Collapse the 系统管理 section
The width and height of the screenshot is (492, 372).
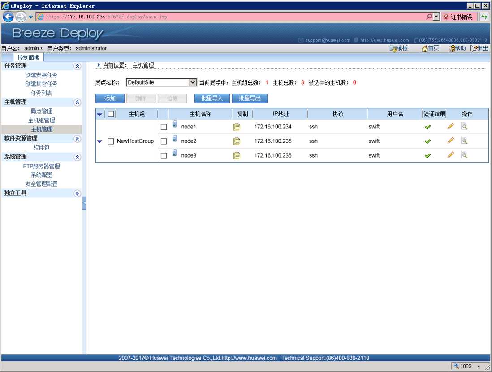(x=77, y=157)
